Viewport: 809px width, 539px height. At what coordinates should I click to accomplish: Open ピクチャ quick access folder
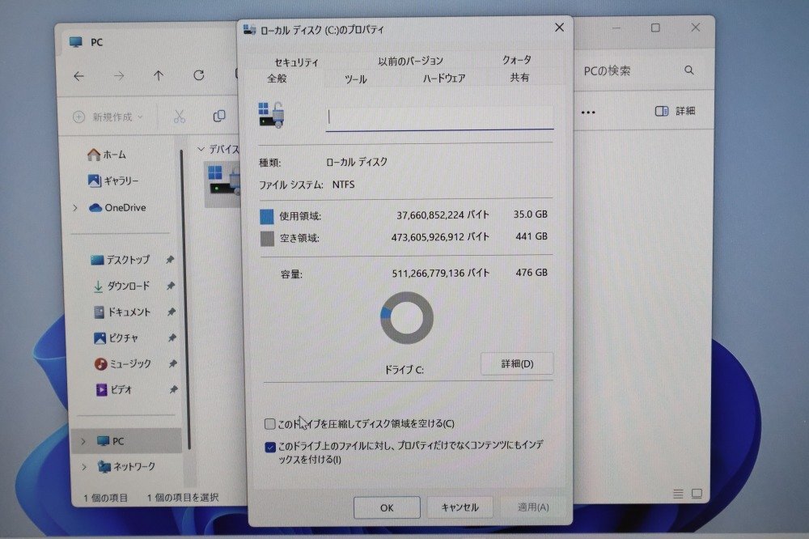[x=116, y=338]
